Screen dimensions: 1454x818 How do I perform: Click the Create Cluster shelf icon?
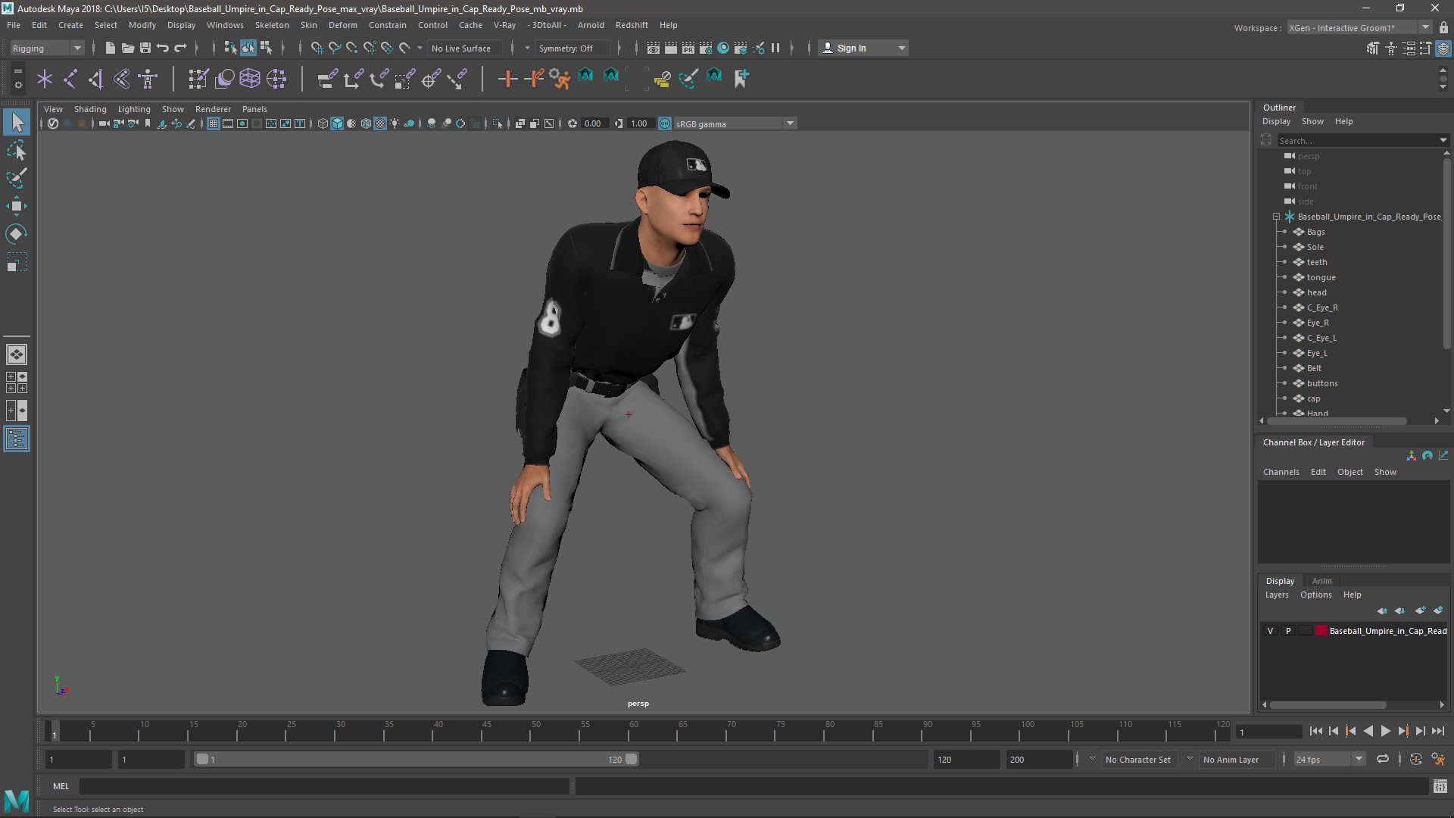click(276, 78)
